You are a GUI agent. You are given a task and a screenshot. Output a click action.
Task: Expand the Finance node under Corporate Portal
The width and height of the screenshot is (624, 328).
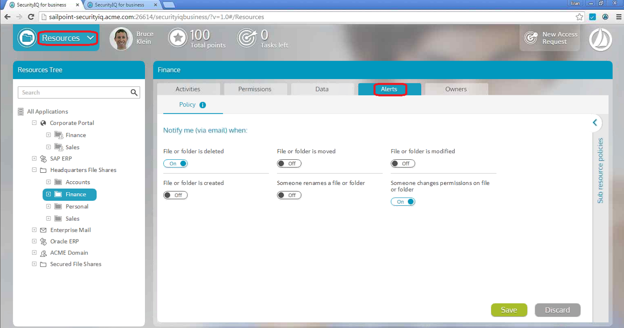48,135
